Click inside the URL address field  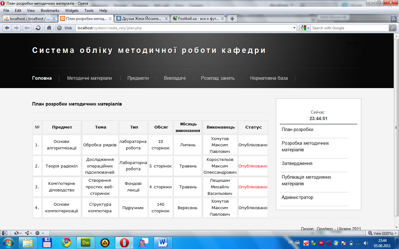pos(184,28)
